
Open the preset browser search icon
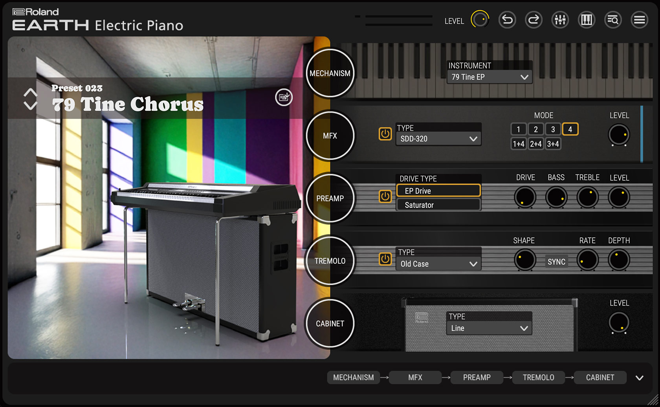pos(613,20)
